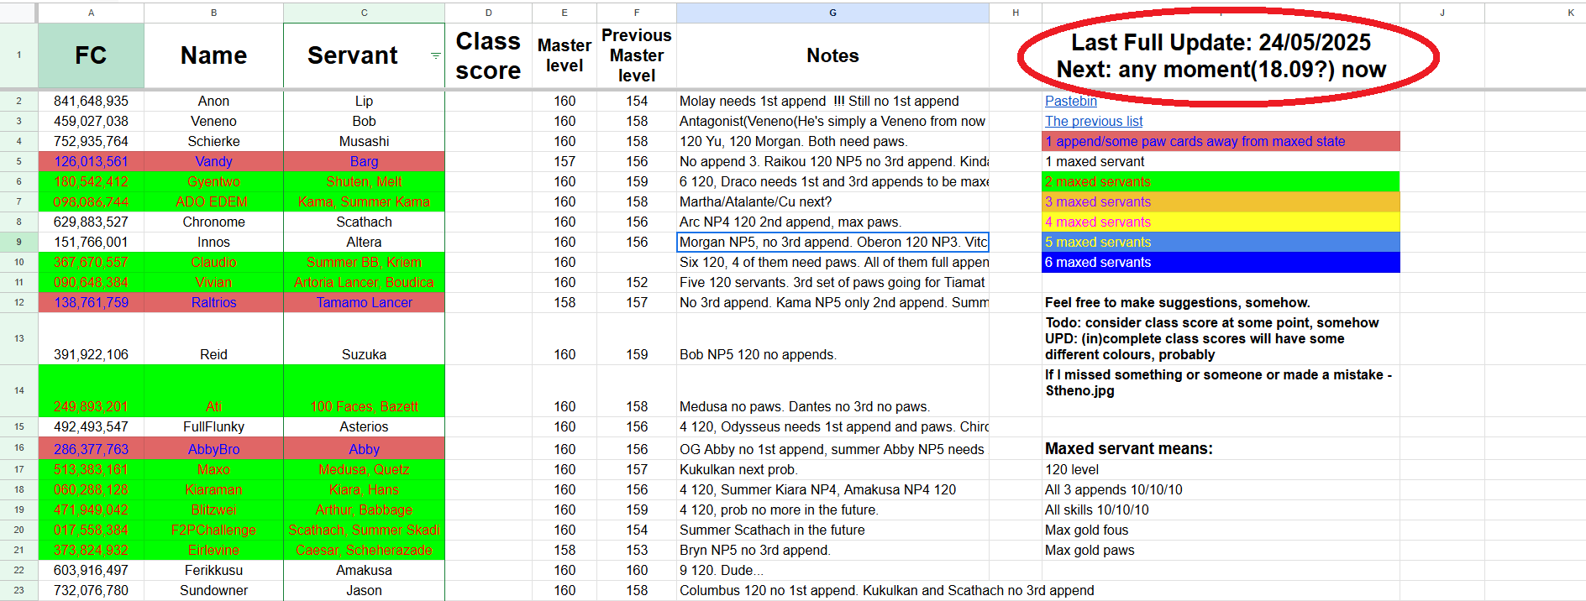Select the All 3 appends 10/10/10 cell
Image resolution: width=1586 pixels, height=601 pixels.
point(1221,489)
